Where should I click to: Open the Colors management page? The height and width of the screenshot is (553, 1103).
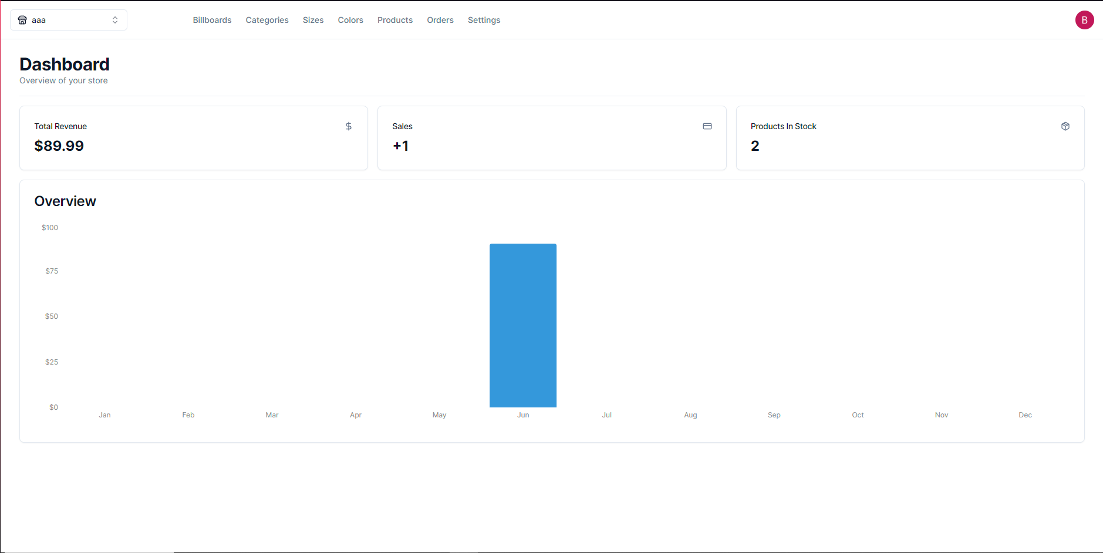click(x=350, y=19)
